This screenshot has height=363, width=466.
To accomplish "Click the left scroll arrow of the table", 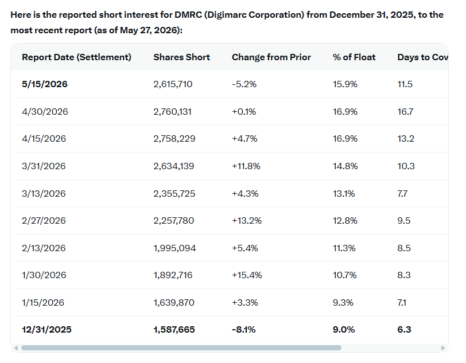I will [x=16, y=348].
